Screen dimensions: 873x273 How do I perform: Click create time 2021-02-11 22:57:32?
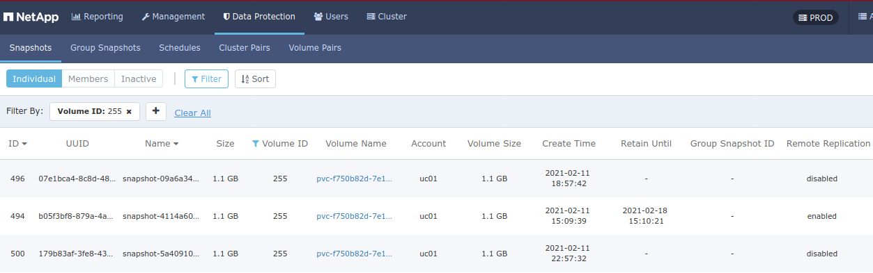pos(569,254)
